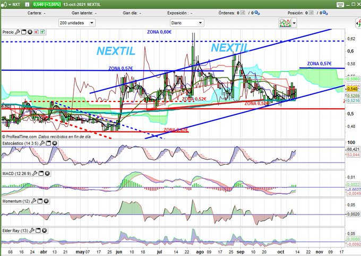The width and height of the screenshot is (361, 256).
Task: Toggle the MACD panel window icon
Action: coord(41,174)
